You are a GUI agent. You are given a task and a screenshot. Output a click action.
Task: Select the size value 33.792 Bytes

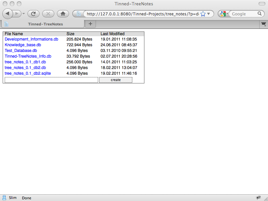[78, 56]
